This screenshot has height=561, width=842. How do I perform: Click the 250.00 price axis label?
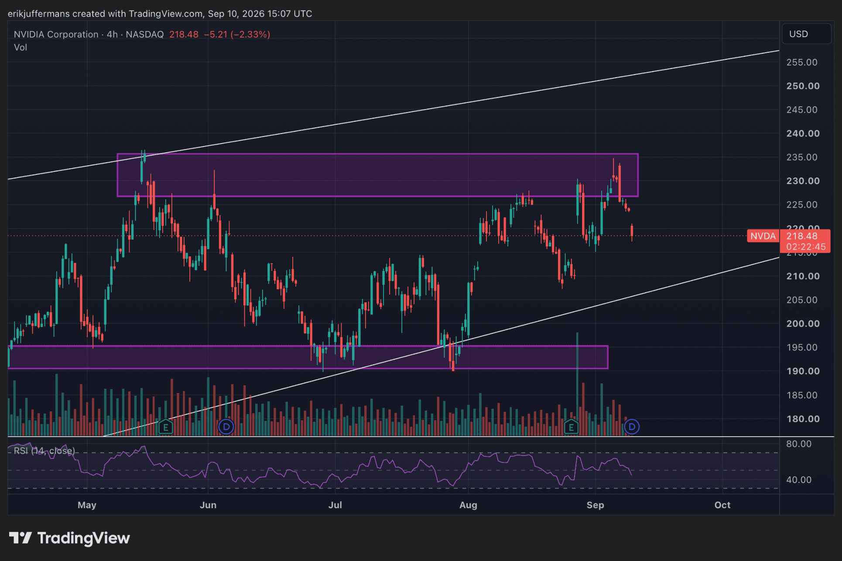[x=803, y=86]
